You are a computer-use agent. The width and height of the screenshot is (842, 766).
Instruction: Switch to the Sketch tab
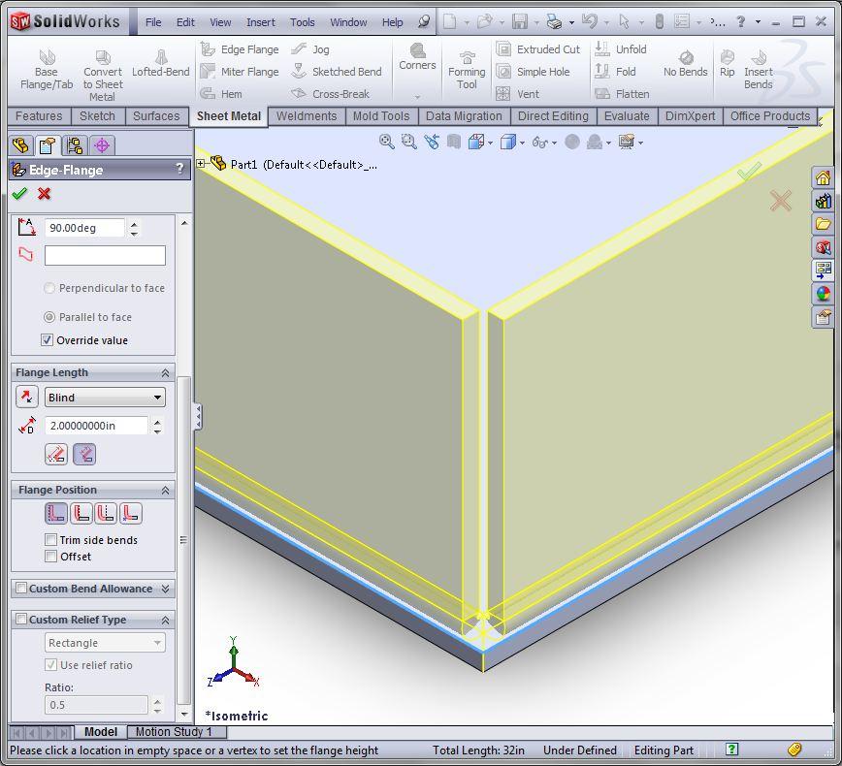[97, 116]
